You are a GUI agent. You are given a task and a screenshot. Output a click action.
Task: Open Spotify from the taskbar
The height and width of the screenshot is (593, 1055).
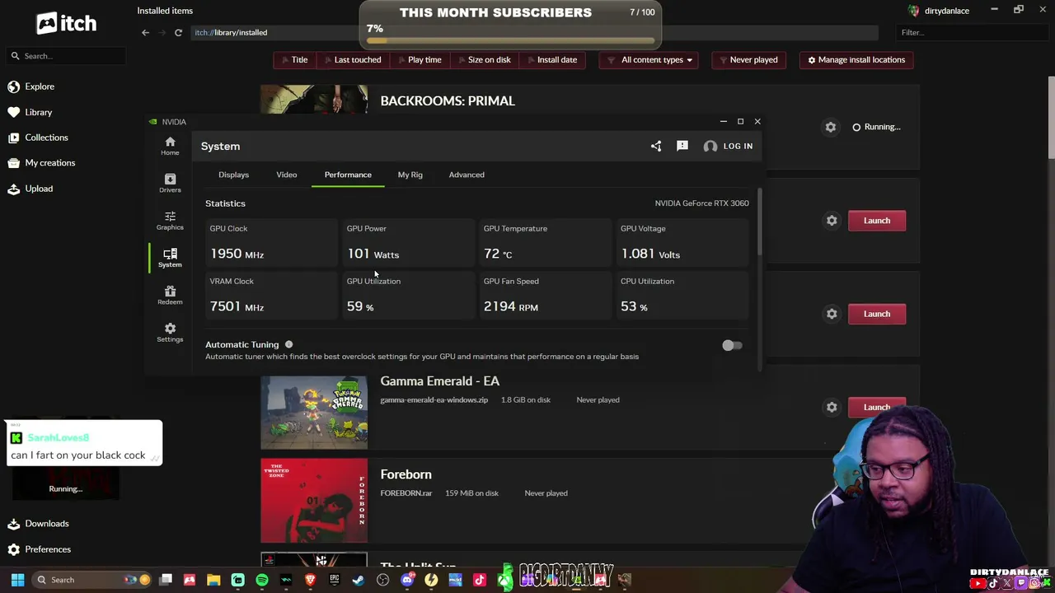pyautogui.click(x=262, y=580)
